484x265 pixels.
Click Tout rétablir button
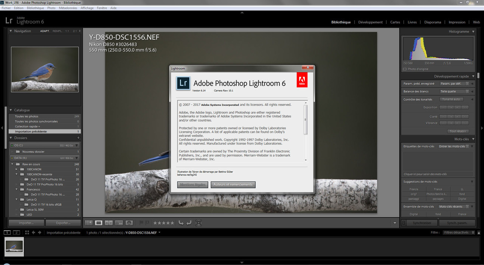458,131
